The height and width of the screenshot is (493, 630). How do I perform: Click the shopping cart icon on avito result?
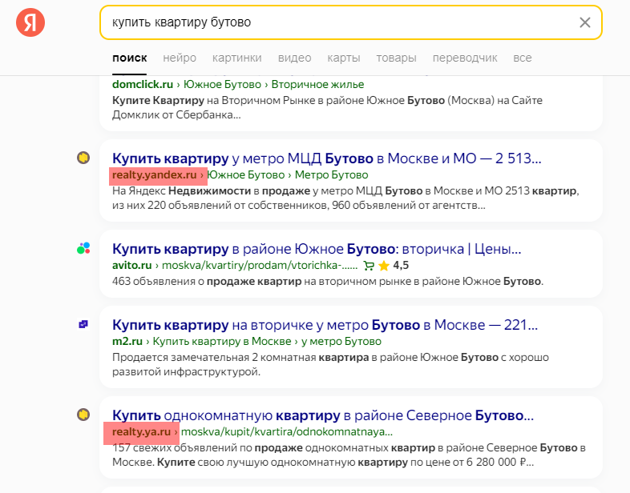[x=369, y=266]
